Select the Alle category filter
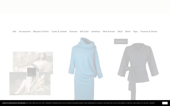 (x=14, y=31)
